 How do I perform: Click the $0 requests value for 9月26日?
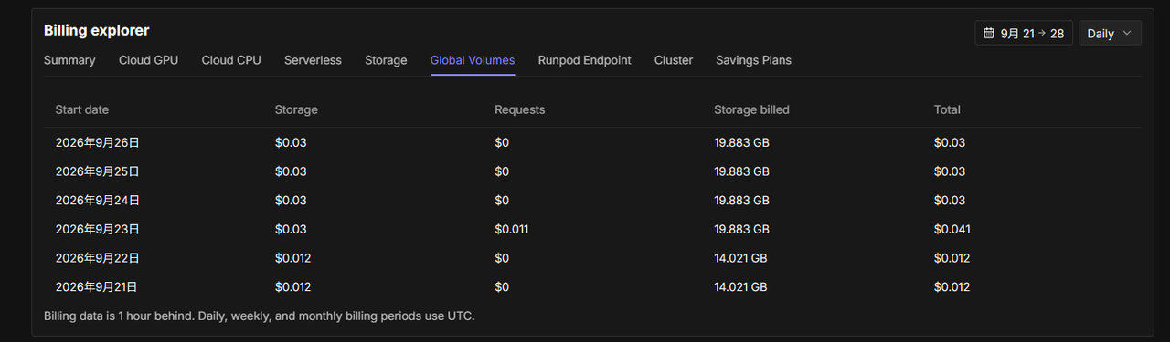pos(502,142)
